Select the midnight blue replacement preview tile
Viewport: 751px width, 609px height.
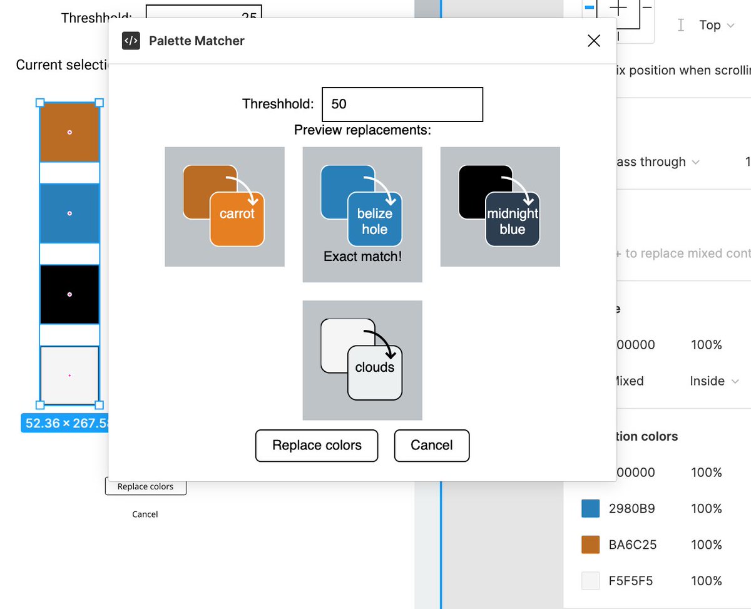(500, 207)
